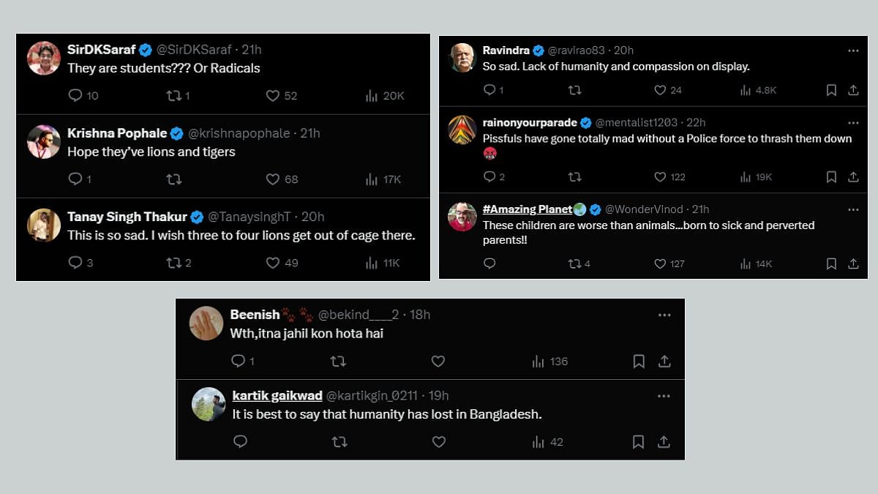Reply to SirDKSaraf's tweet
The width and height of the screenshot is (878, 494).
(75, 96)
